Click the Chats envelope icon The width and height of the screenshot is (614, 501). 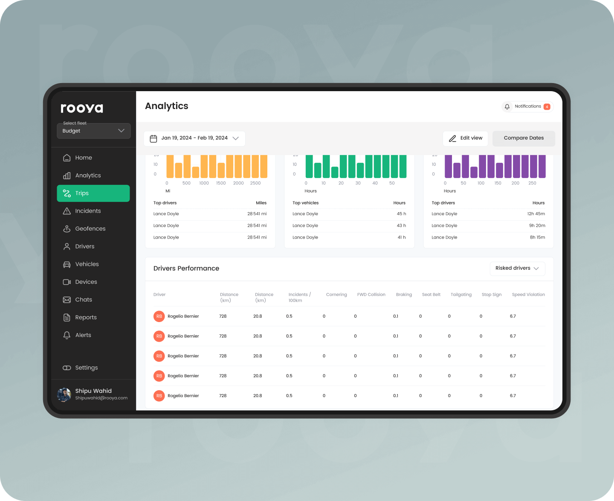click(x=67, y=300)
